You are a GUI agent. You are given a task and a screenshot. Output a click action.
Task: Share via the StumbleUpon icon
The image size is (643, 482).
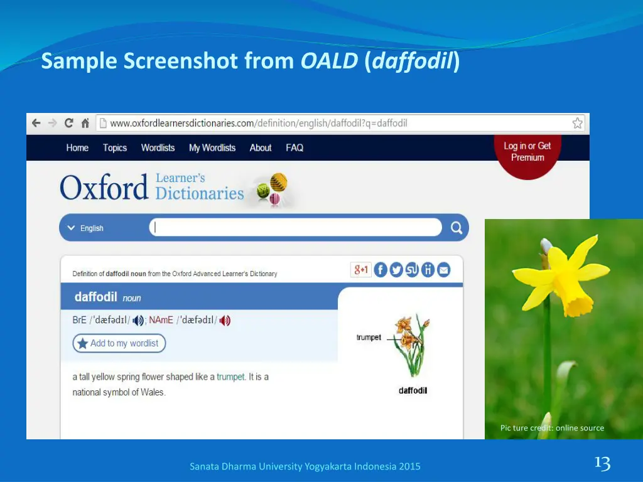(412, 270)
